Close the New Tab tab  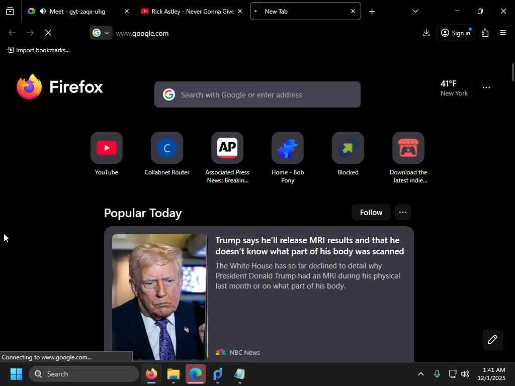353,12
